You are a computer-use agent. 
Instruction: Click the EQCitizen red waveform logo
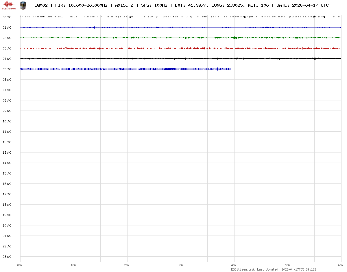click(9, 5)
